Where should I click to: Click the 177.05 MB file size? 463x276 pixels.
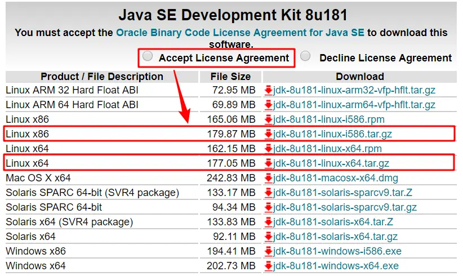click(x=231, y=163)
